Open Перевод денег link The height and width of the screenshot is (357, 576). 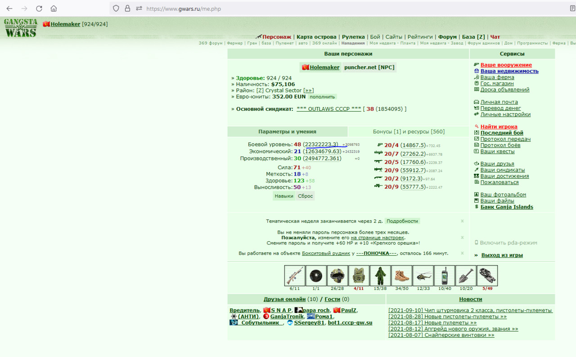(x=500, y=108)
